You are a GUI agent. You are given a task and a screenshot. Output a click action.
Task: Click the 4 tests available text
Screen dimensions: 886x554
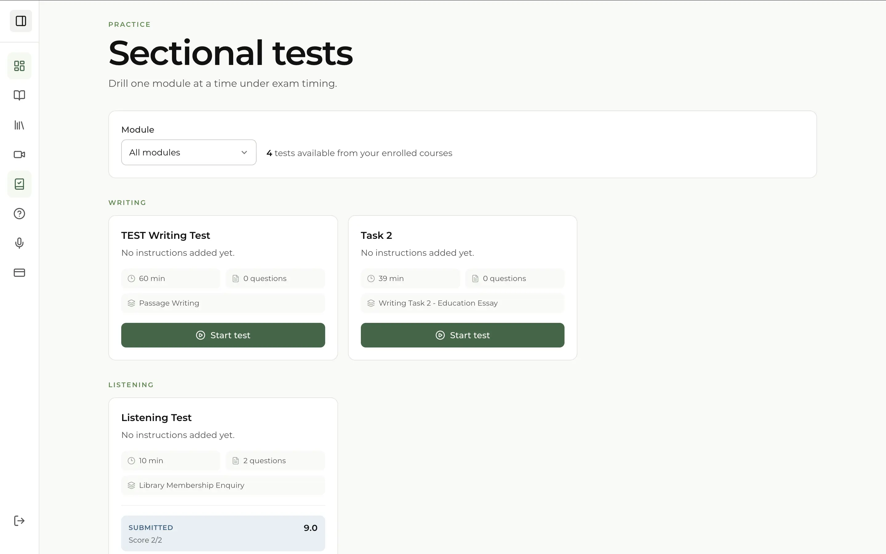coord(359,153)
